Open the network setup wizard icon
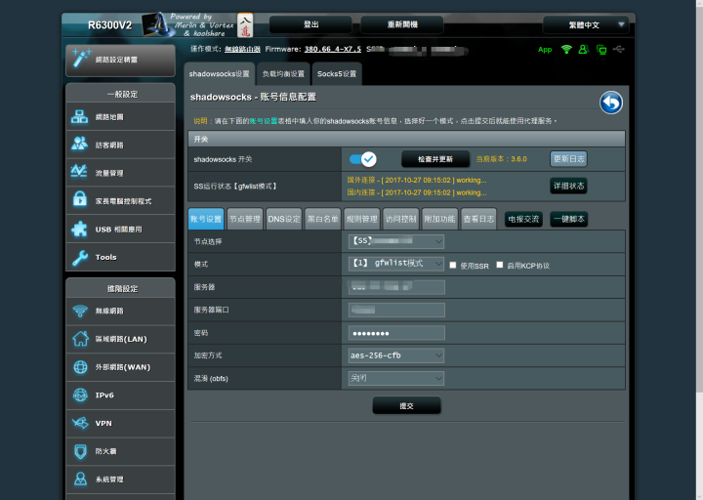 [82, 59]
